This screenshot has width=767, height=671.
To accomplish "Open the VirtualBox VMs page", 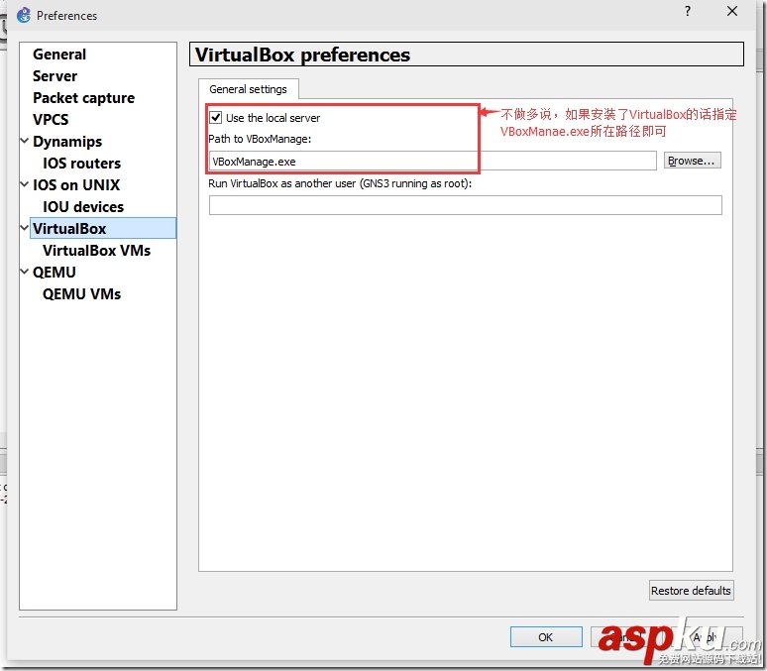I will [x=96, y=250].
